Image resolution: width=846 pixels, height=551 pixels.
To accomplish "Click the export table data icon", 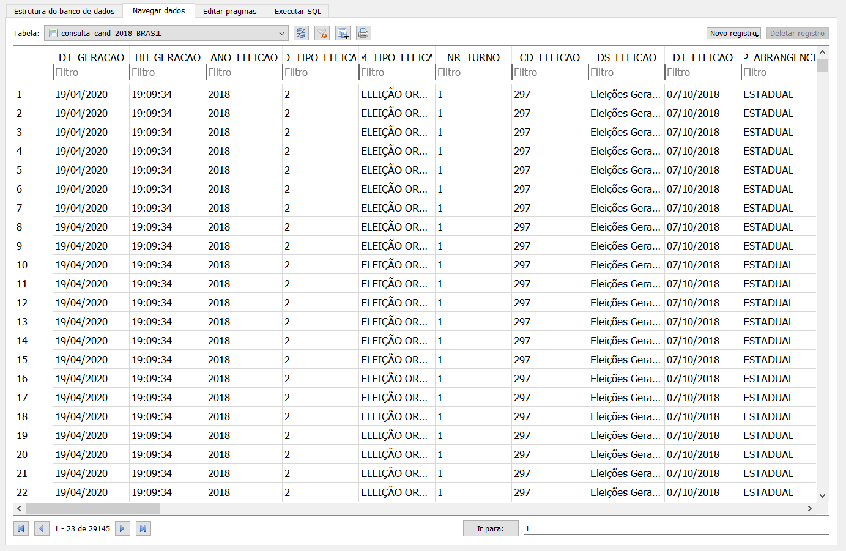I will (343, 33).
